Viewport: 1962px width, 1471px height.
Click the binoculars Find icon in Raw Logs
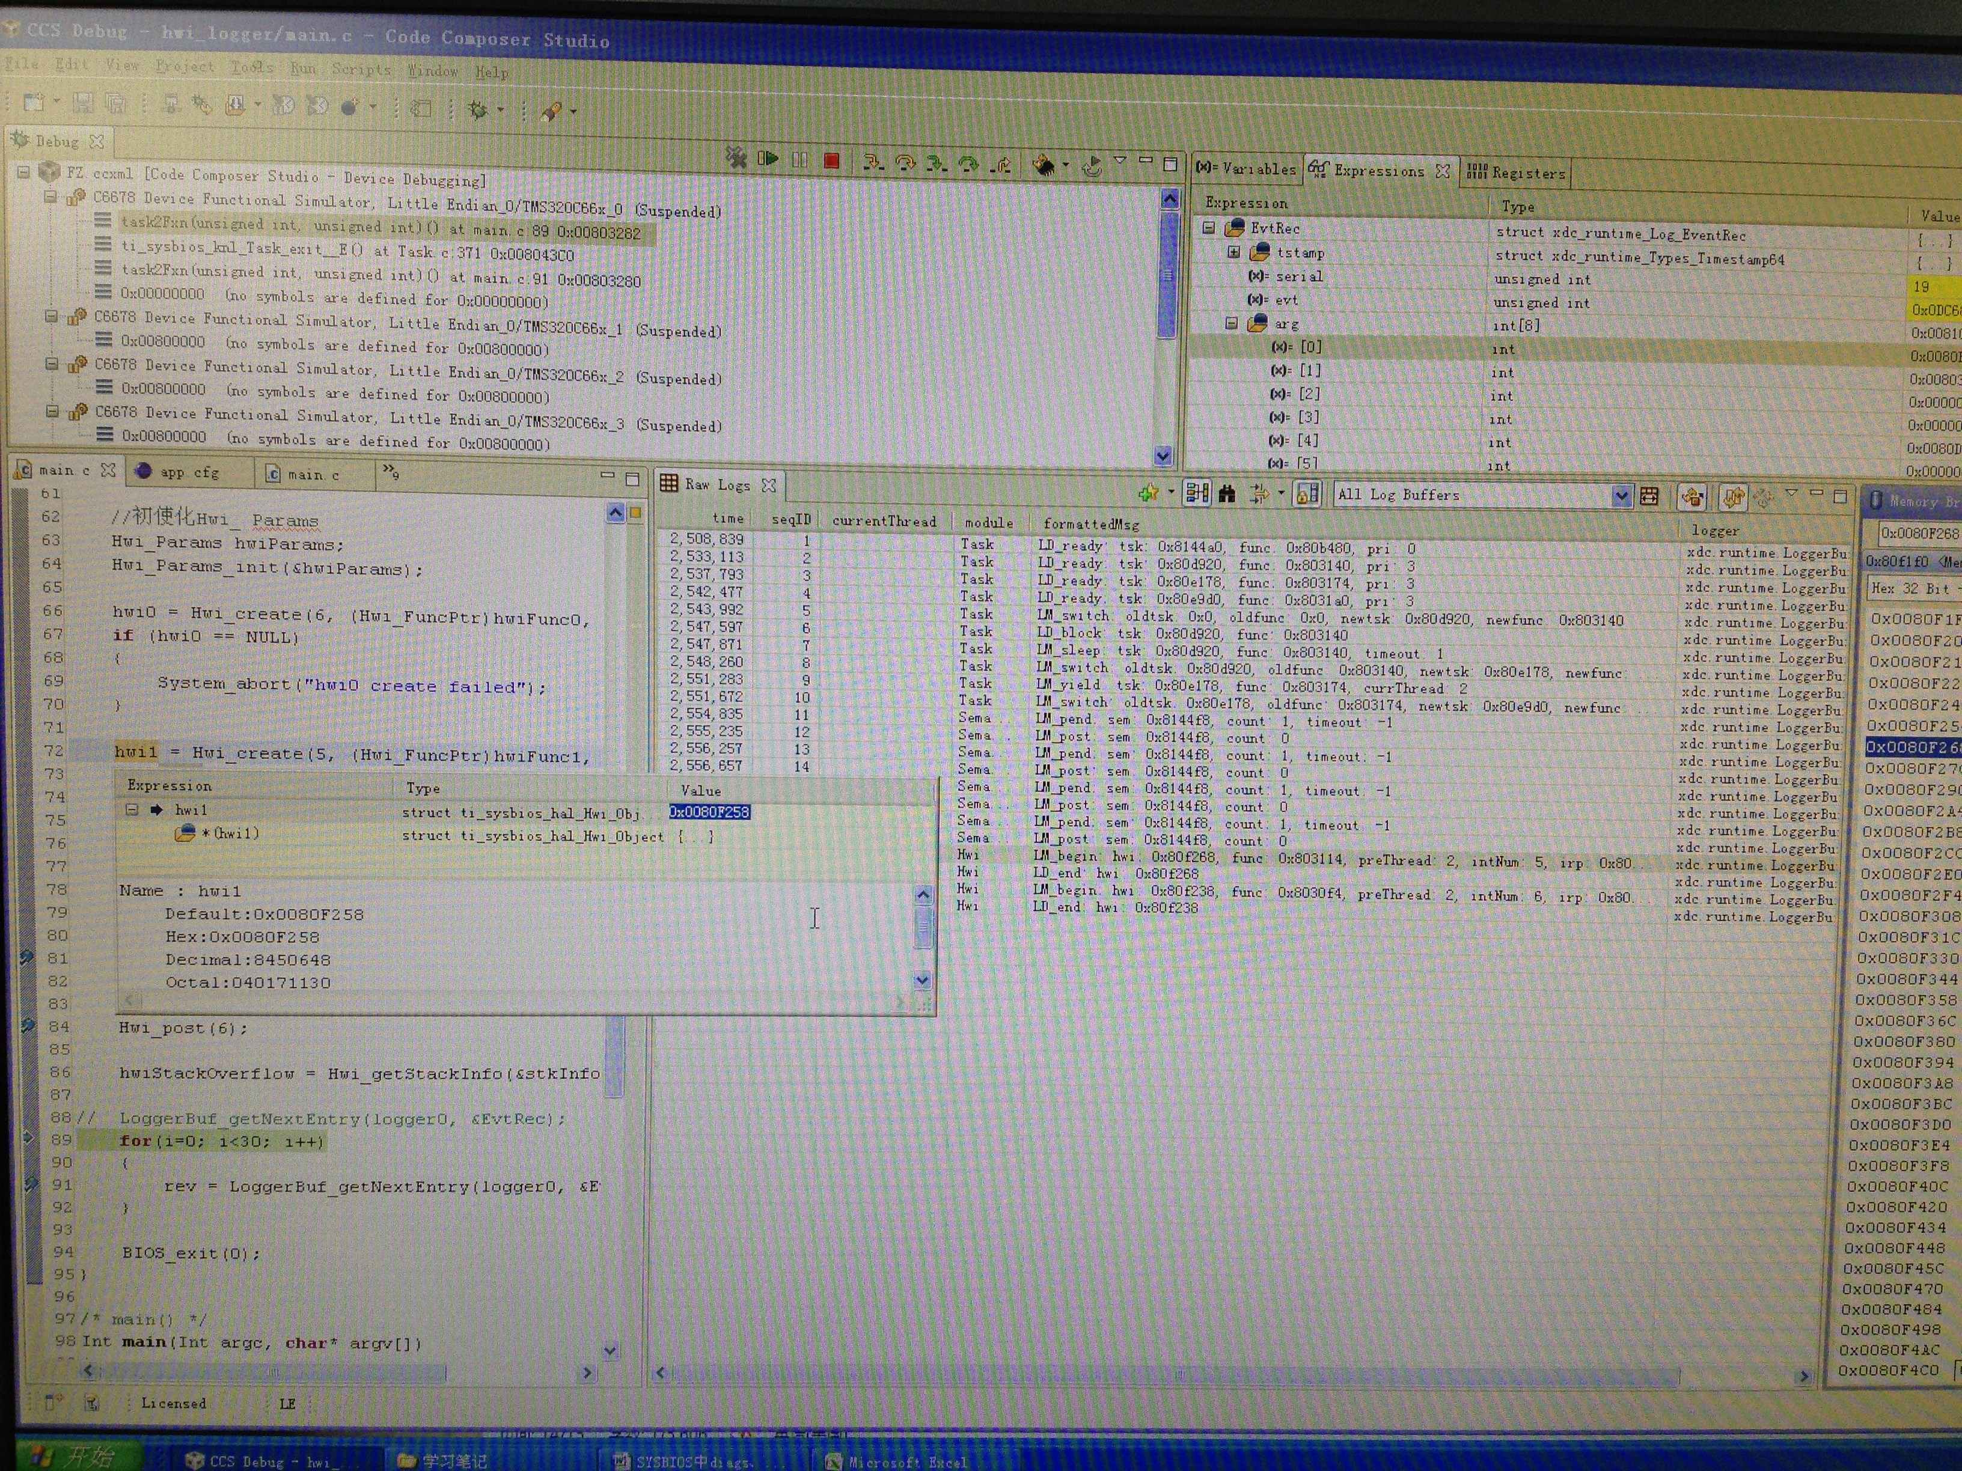1227,493
